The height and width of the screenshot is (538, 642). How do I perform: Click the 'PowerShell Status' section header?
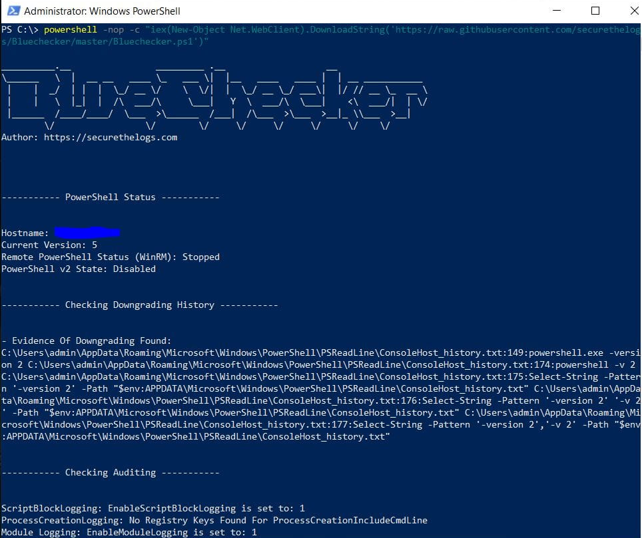pyautogui.click(x=111, y=197)
